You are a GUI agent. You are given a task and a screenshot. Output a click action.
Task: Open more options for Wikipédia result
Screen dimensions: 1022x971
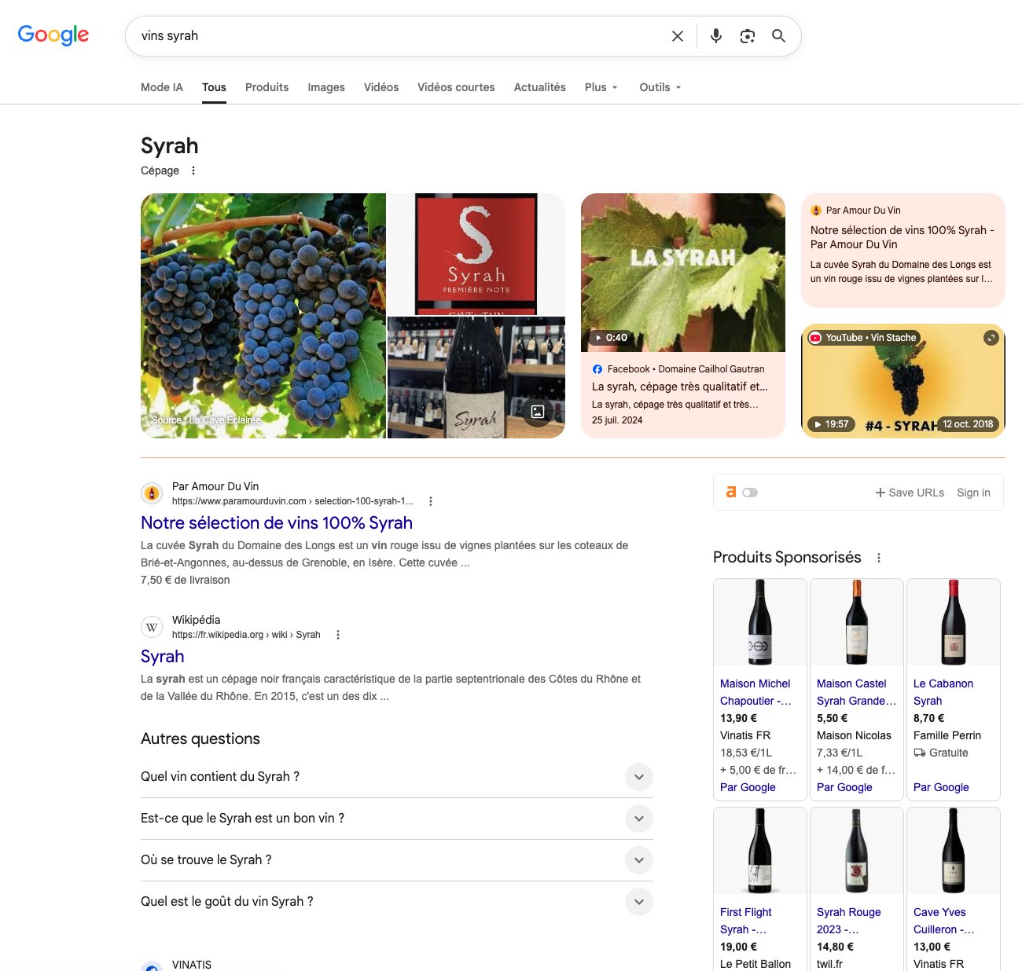click(338, 635)
